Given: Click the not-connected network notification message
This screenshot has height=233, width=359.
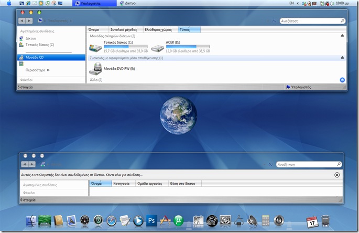Looking at the screenshot, I should [x=82, y=175].
